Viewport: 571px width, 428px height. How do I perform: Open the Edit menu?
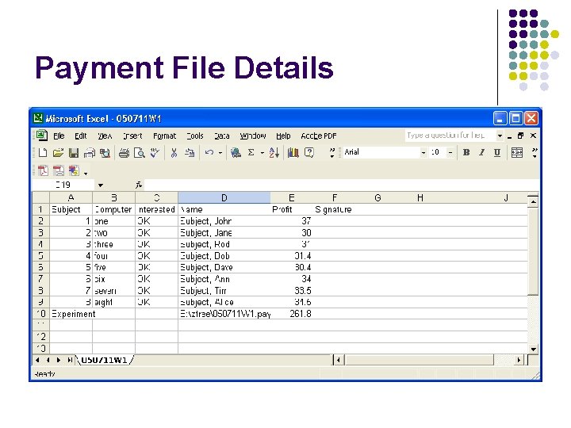pos(80,136)
